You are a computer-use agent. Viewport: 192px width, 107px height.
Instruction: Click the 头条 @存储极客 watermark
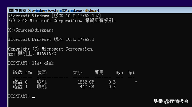coord(171,101)
